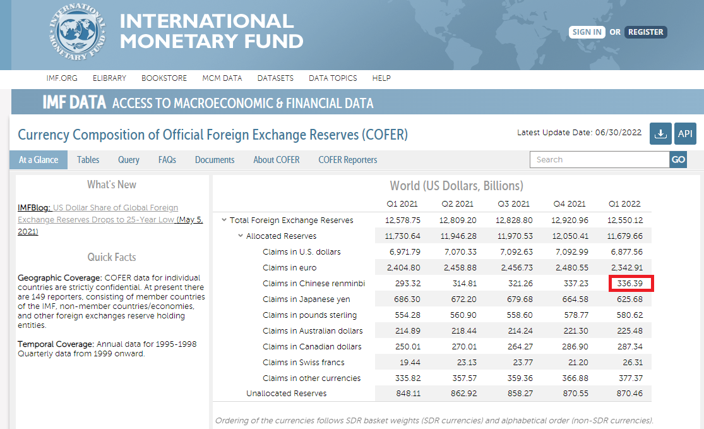Collapse Total Foreign Exchange Reserves row
Image resolution: width=704 pixels, height=429 pixels.
224,221
